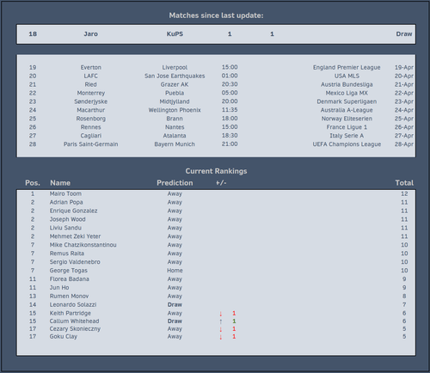The height and width of the screenshot is (373, 430).
Task: Select 'Midtjylland' in fixture 23
Action: (175, 101)
